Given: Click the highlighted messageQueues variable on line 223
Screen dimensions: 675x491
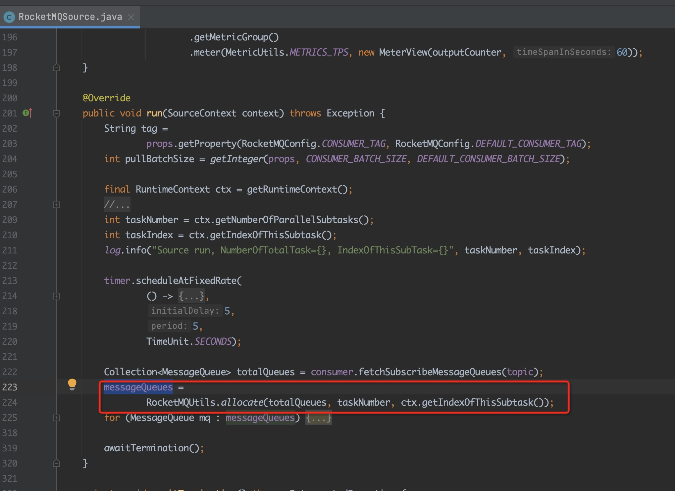Looking at the screenshot, I should [x=138, y=387].
